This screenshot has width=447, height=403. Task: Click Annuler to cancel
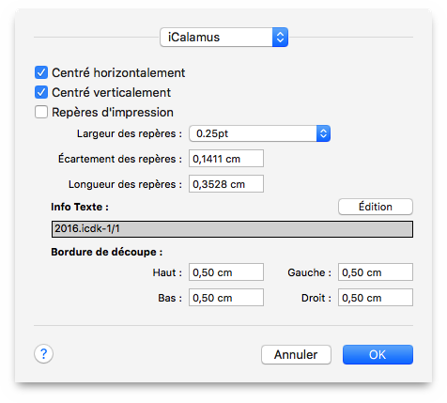click(296, 354)
